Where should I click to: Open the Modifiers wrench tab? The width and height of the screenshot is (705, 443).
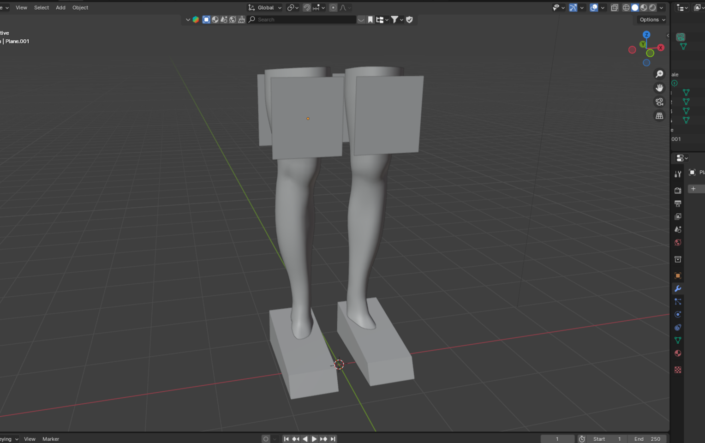(678, 288)
